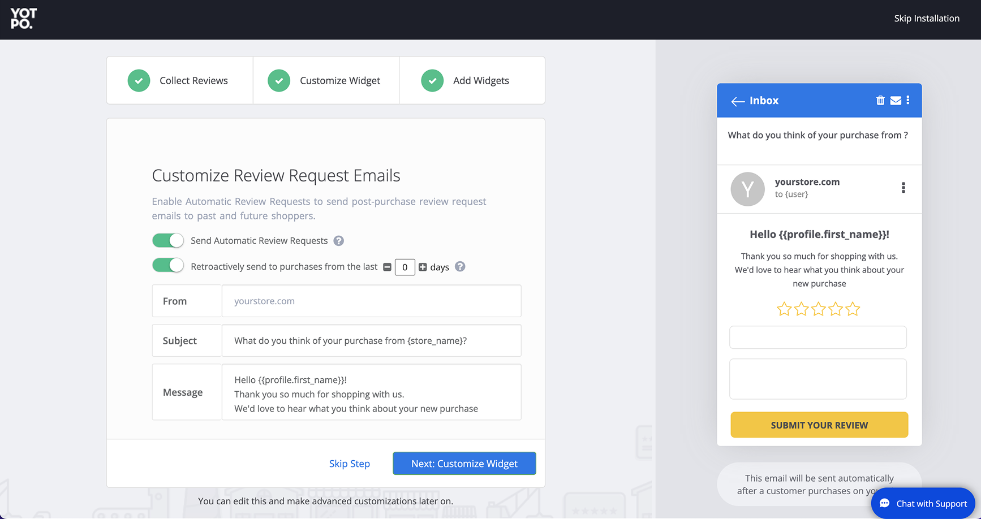Click the Yotpo logo
Screen dimensions: 981x519
pyautogui.click(x=23, y=19)
